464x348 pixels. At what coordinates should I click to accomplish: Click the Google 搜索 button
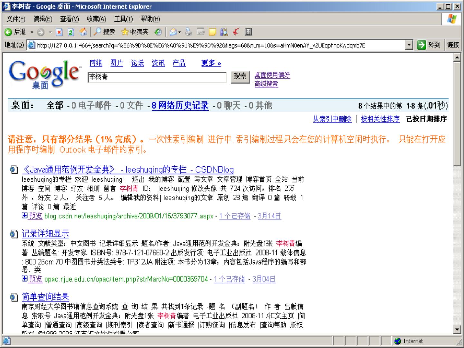pos(240,77)
